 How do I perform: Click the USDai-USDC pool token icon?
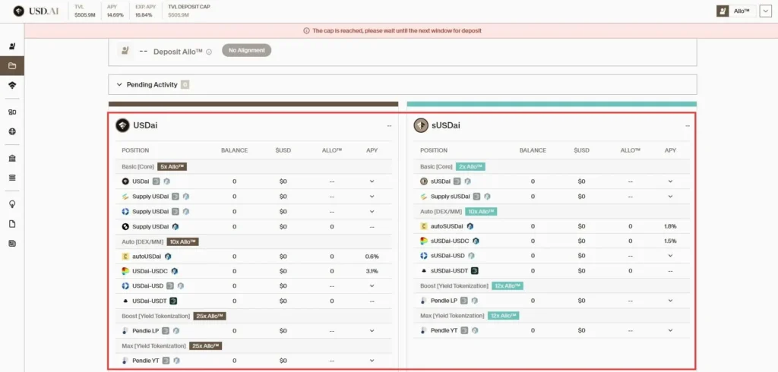[x=125, y=271]
